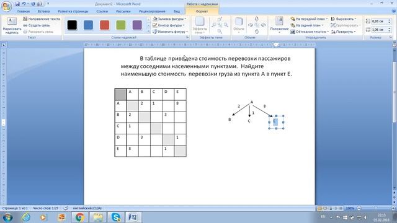Image resolution: width=397 pixels, height=223 pixels.
Task: Switch to the Ссылки ribbon tab
Action: [102, 11]
